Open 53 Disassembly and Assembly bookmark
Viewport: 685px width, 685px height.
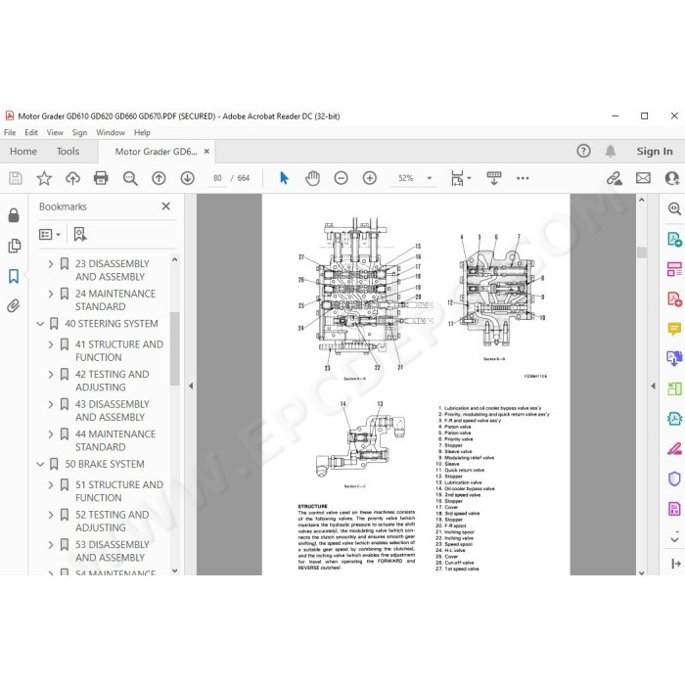click(113, 551)
